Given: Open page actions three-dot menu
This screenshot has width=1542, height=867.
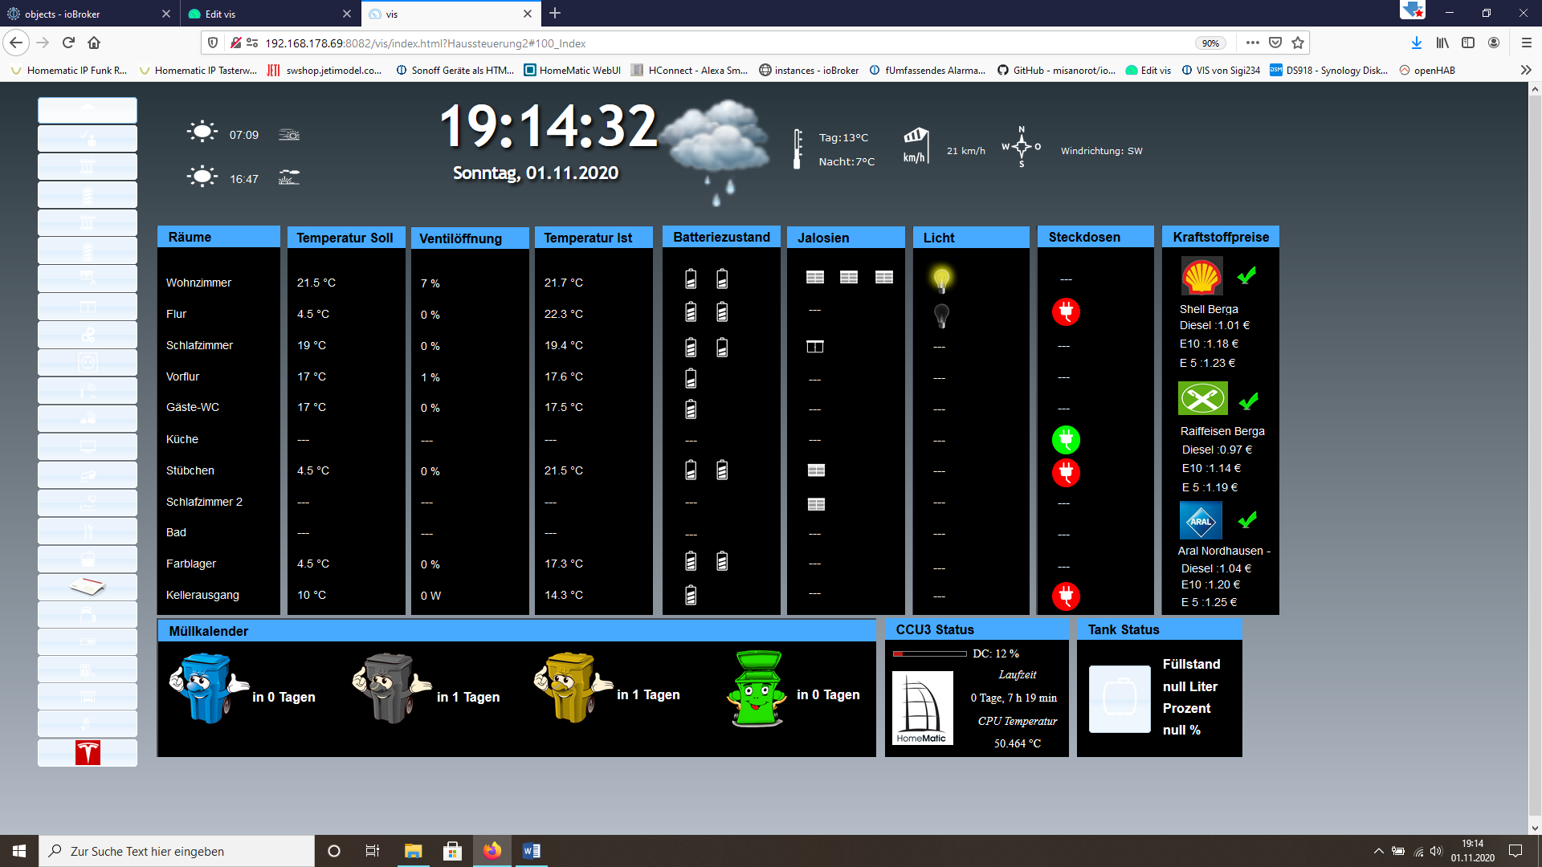Looking at the screenshot, I should click(x=1252, y=43).
